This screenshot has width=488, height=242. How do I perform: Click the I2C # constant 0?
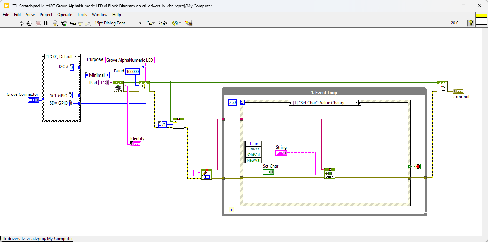(x=71, y=67)
